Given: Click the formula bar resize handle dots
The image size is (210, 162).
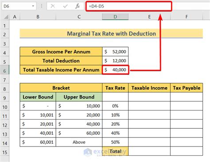Looking at the screenshot, I should pos(42,6).
